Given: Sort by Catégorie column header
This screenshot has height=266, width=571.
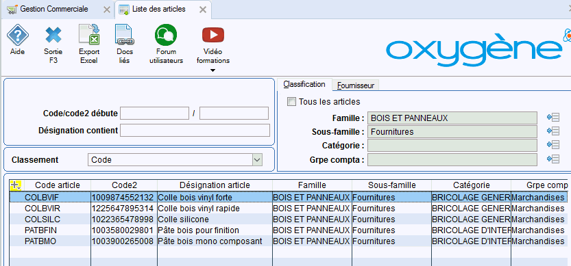Looking at the screenshot, I should click(x=471, y=185).
